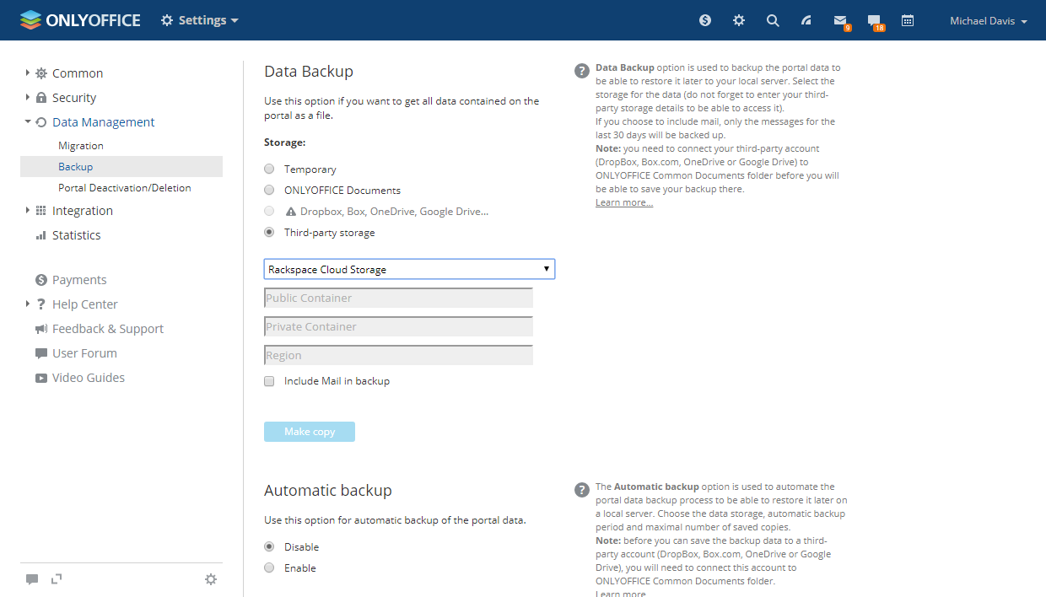This screenshot has width=1046, height=597.
Task: Click the Data Management restore icon
Action: click(41, 122)
